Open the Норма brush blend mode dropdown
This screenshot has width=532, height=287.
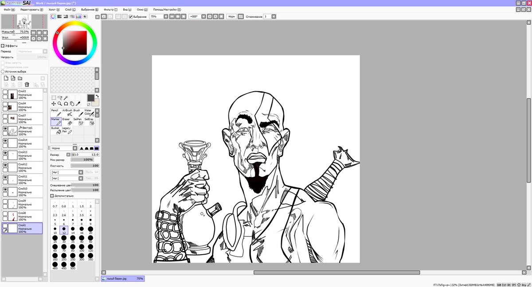click(x=75, y=148)
